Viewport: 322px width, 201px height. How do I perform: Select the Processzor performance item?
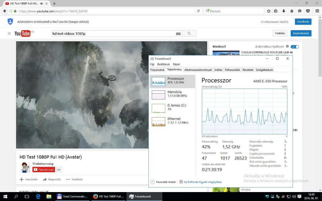click(x=172, y=82)
